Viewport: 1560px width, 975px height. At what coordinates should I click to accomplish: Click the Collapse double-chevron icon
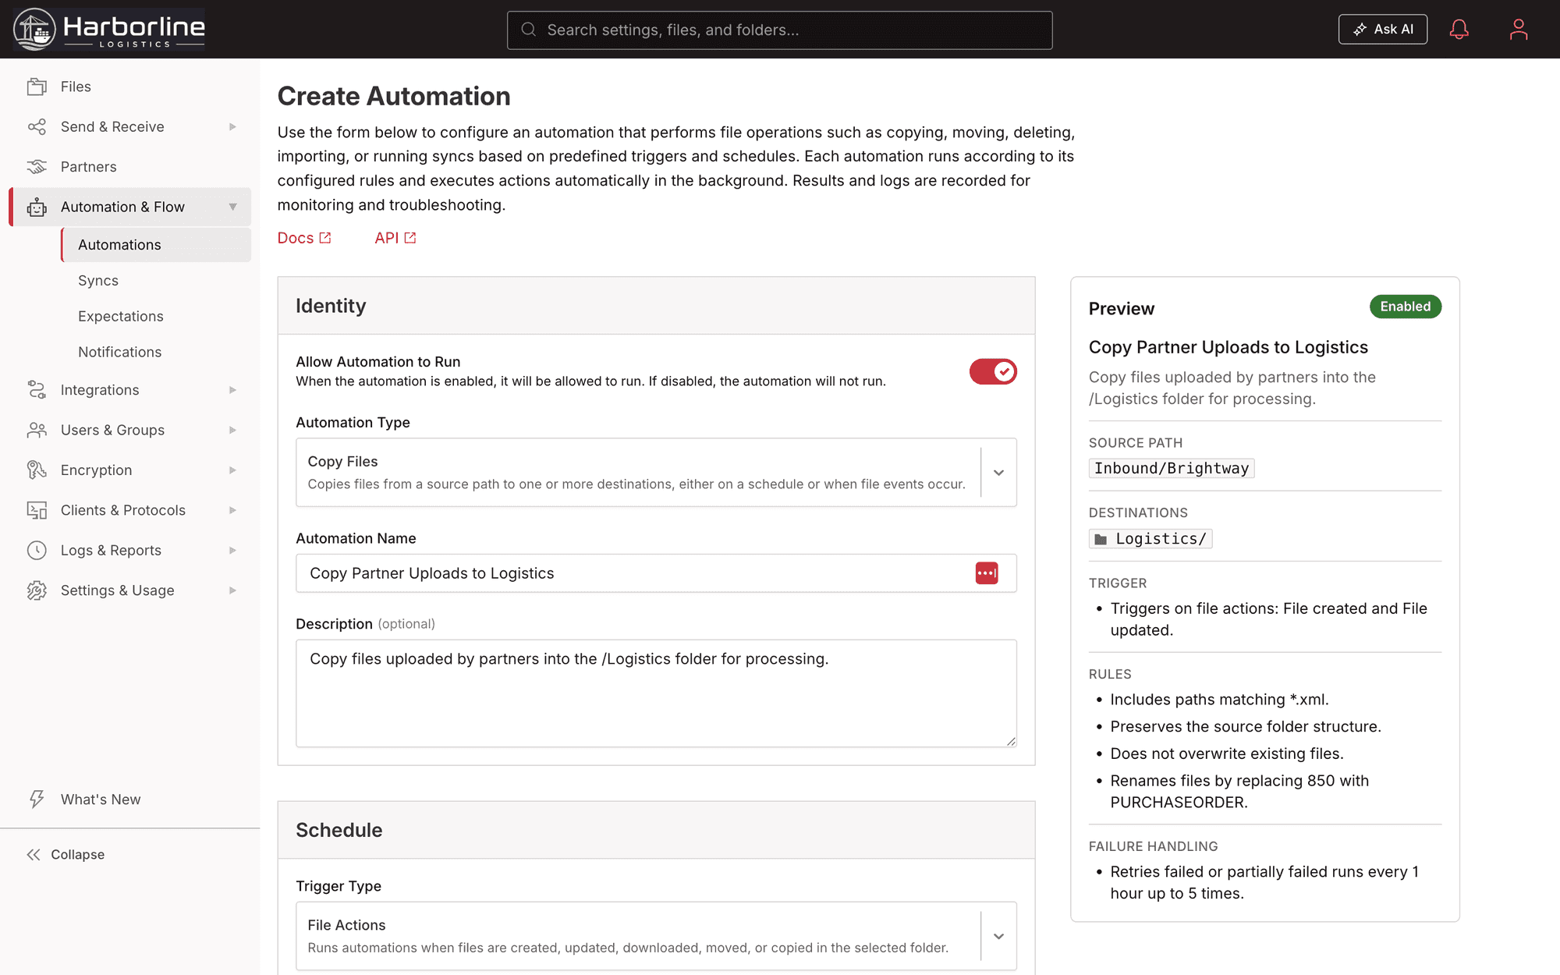pos(34,855)
